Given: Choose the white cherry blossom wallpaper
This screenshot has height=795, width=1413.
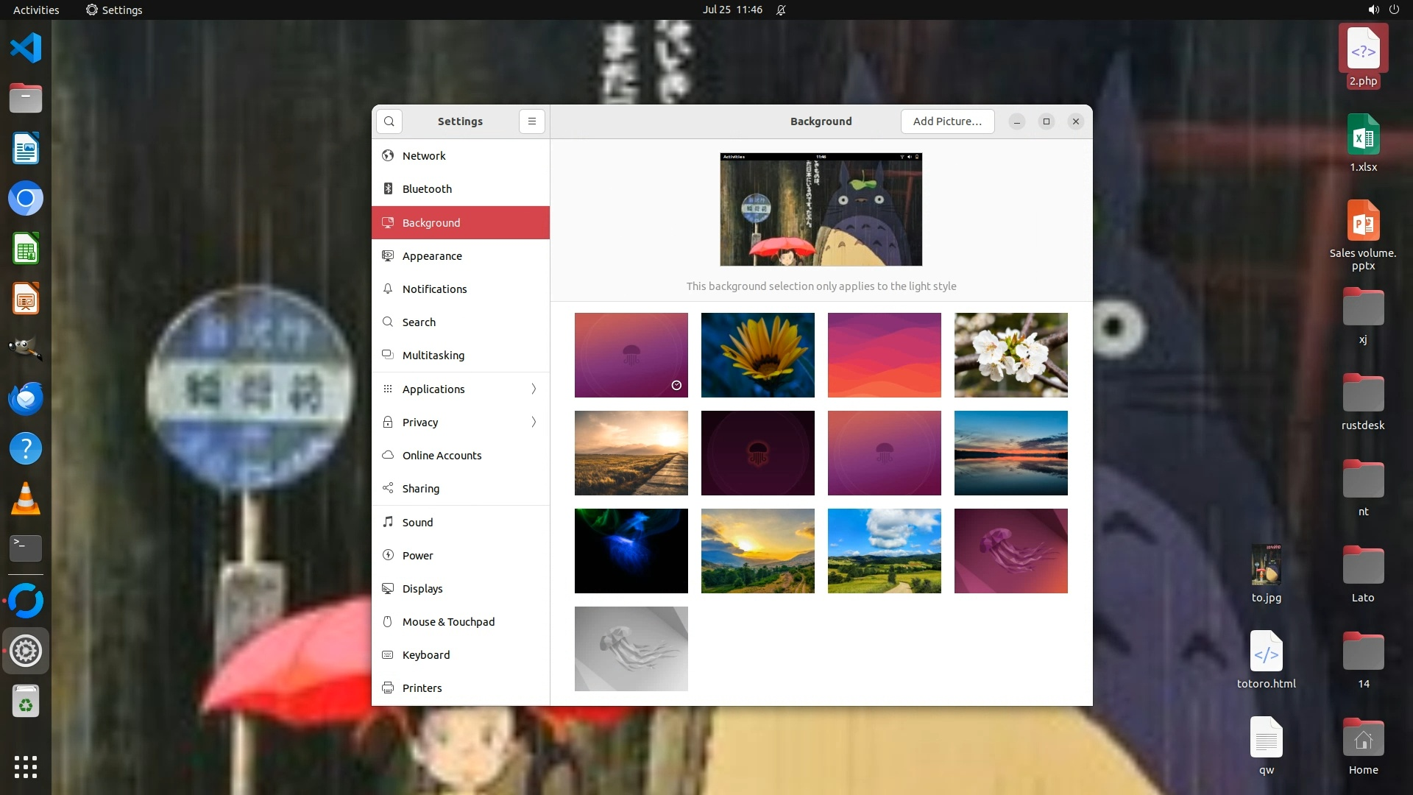Looking at the screenshot, I should point(1010,355).
